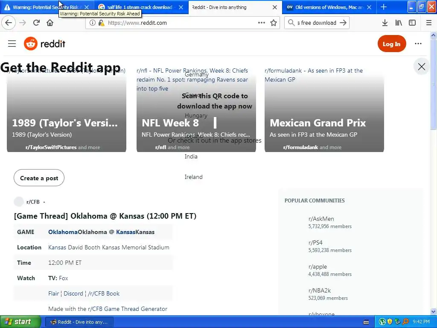Open r/TaylorSwiftPictures link on first card
Screen dimensions: 437x328
pos(51,147)
